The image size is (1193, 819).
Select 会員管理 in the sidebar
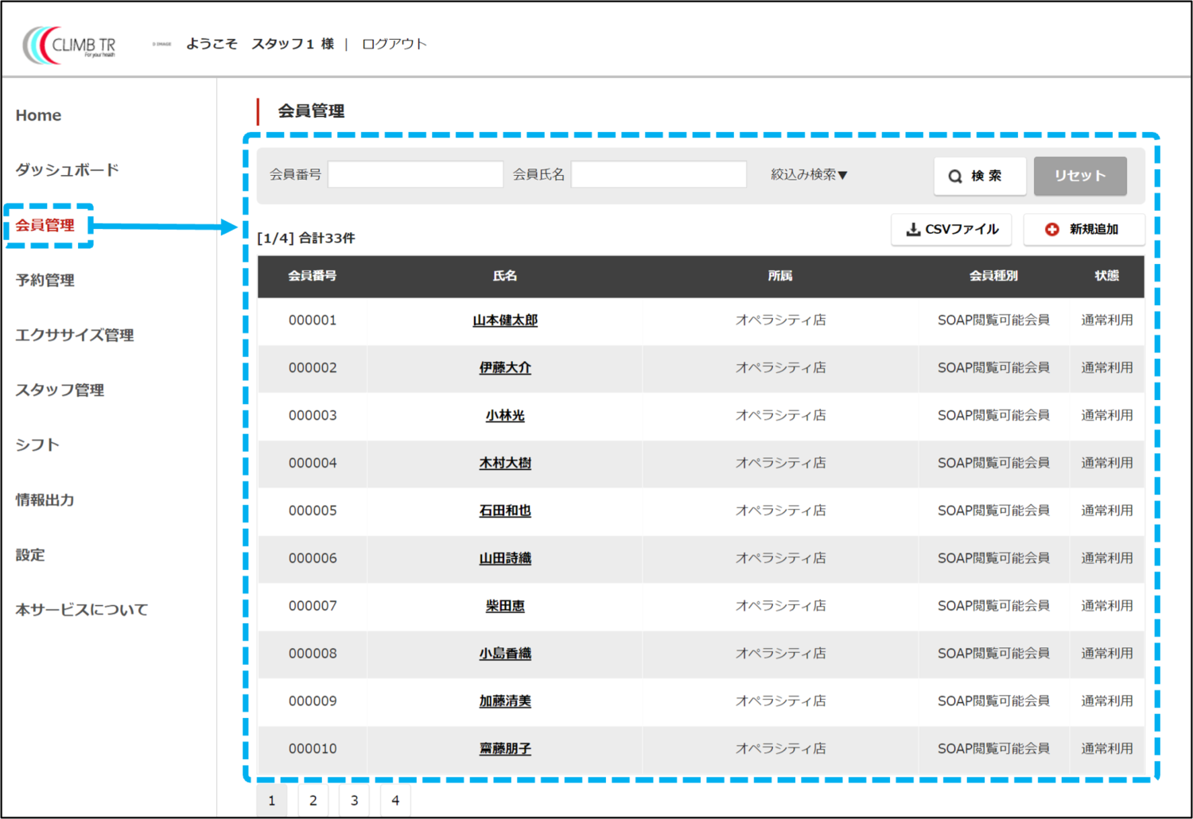[45, 225]
